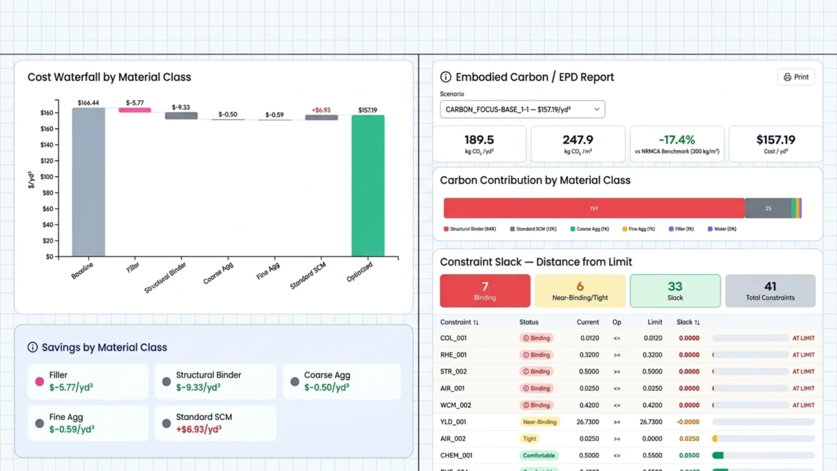Sort by the Slack column header
Viewport: 837px width, 471px height.
(688, 322)
